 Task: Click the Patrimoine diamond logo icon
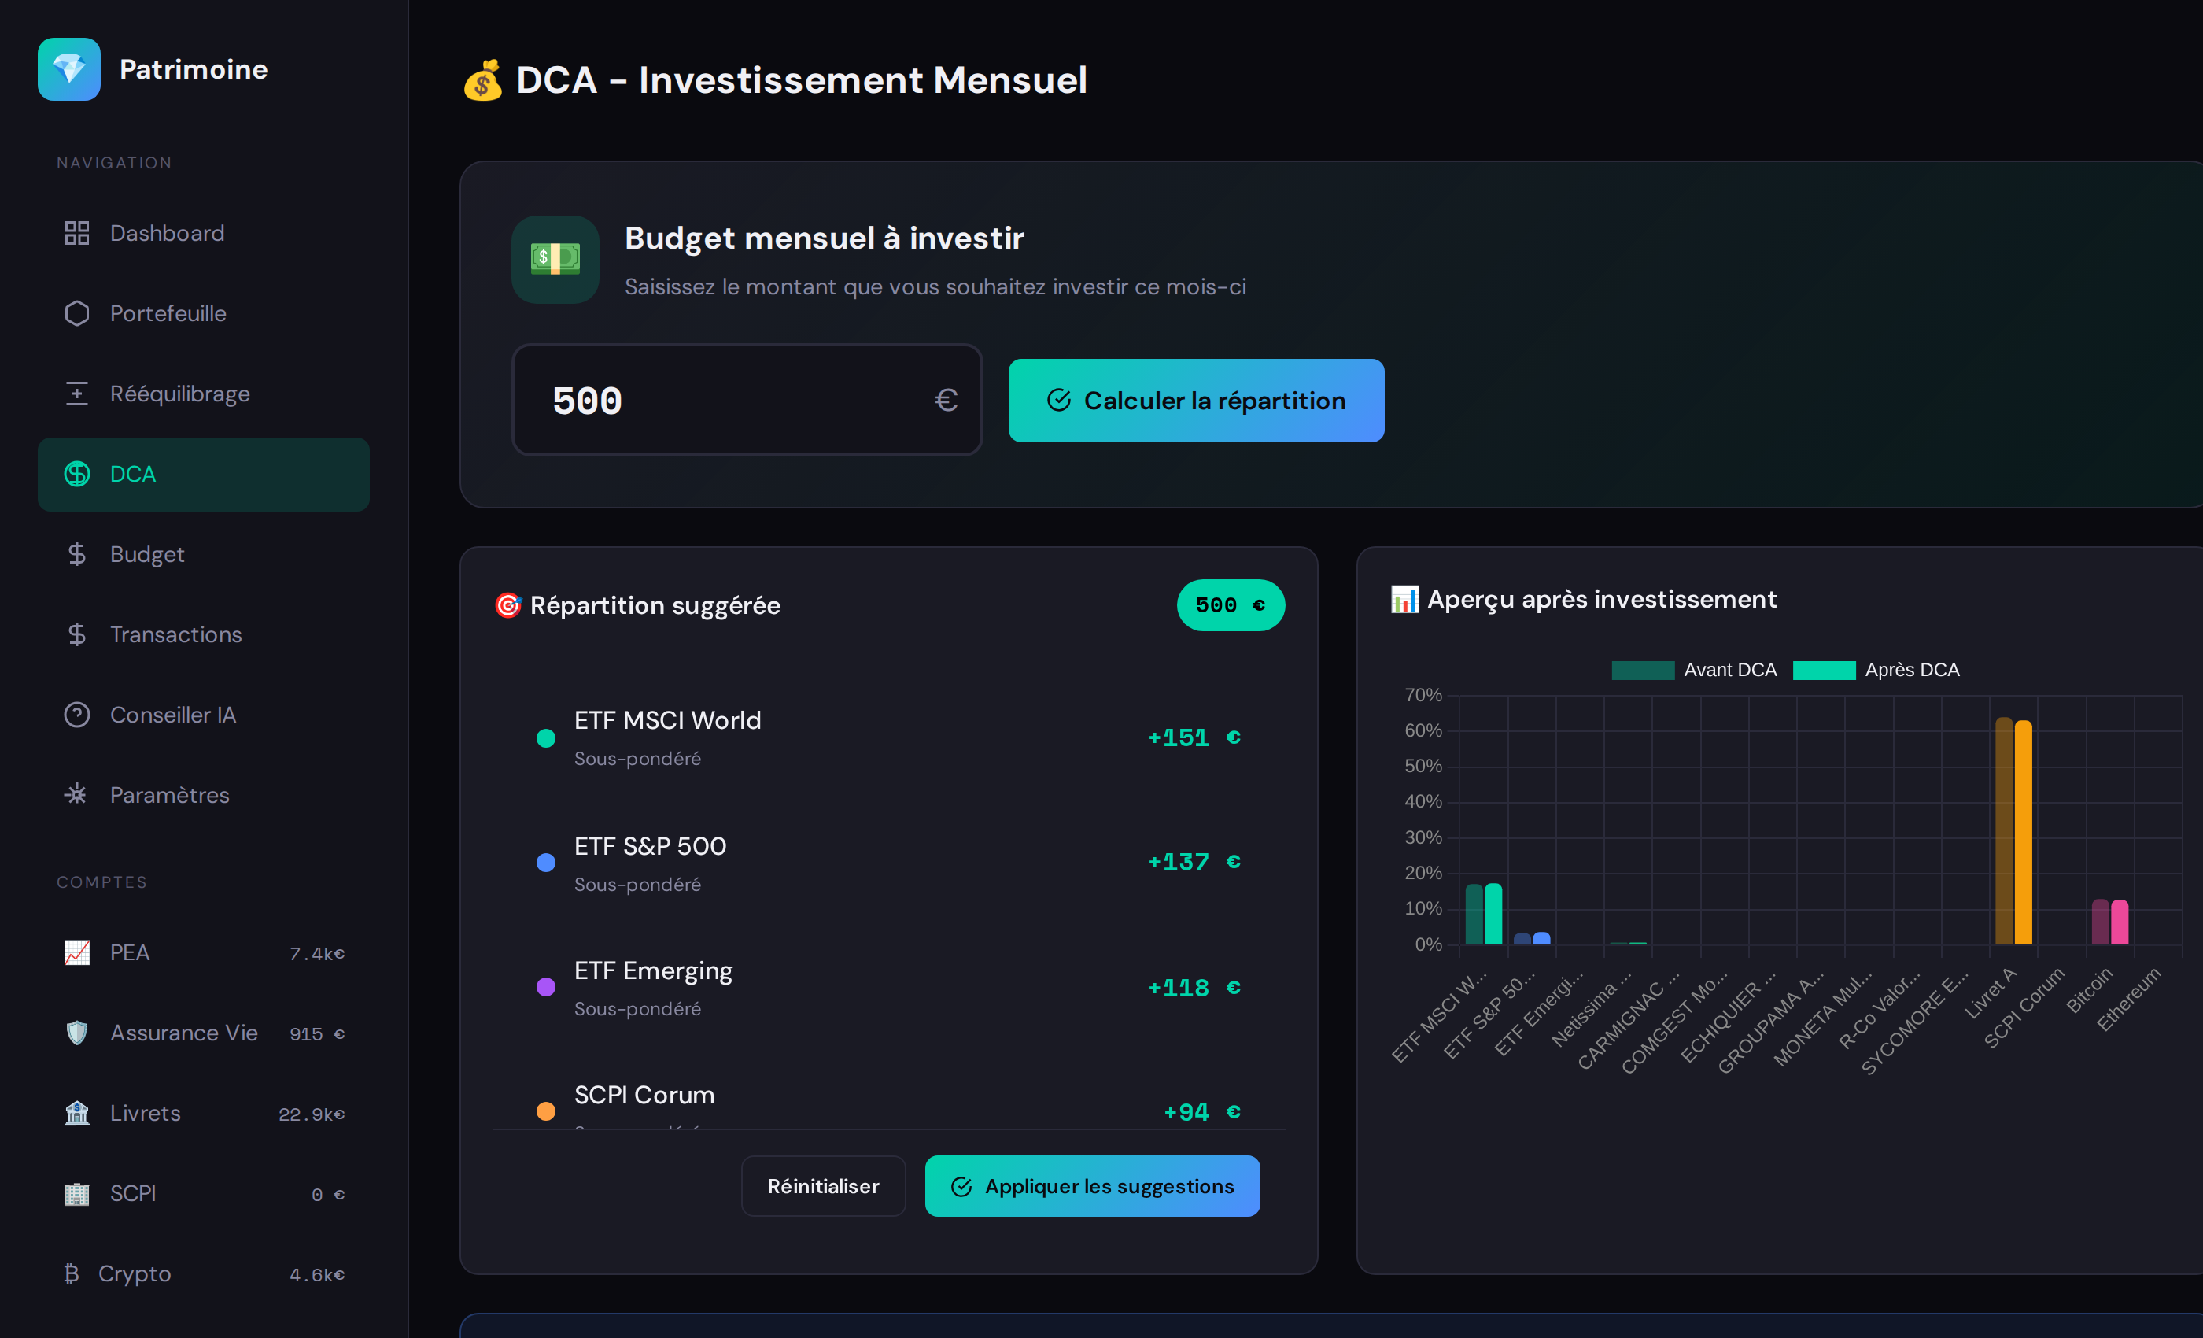click(69, 69)
